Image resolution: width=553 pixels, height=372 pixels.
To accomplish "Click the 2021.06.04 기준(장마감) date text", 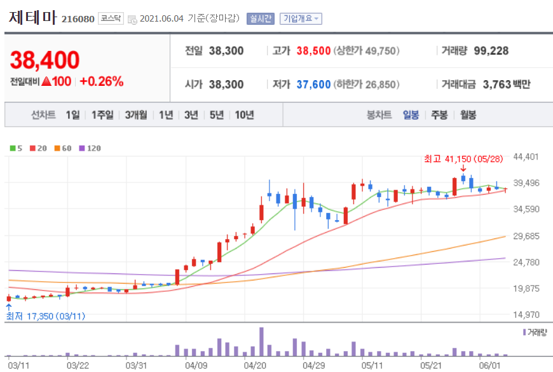I will 190,18.
